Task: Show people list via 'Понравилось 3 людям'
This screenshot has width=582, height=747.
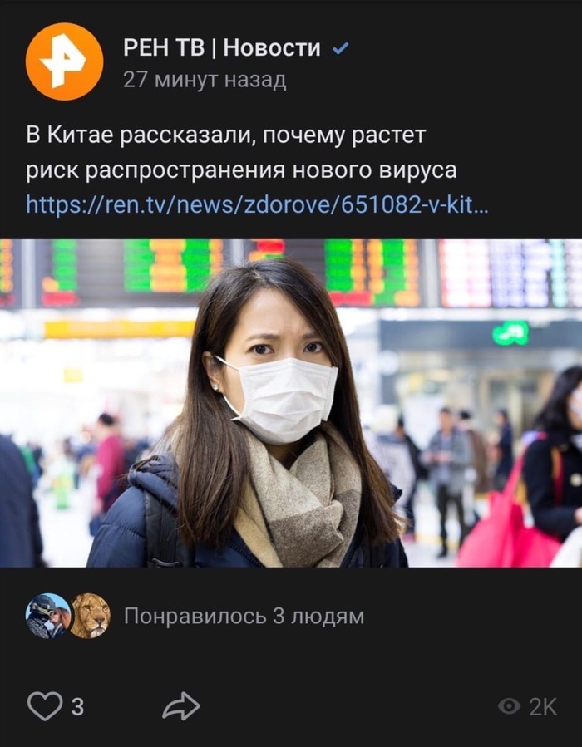Action: 244,617
